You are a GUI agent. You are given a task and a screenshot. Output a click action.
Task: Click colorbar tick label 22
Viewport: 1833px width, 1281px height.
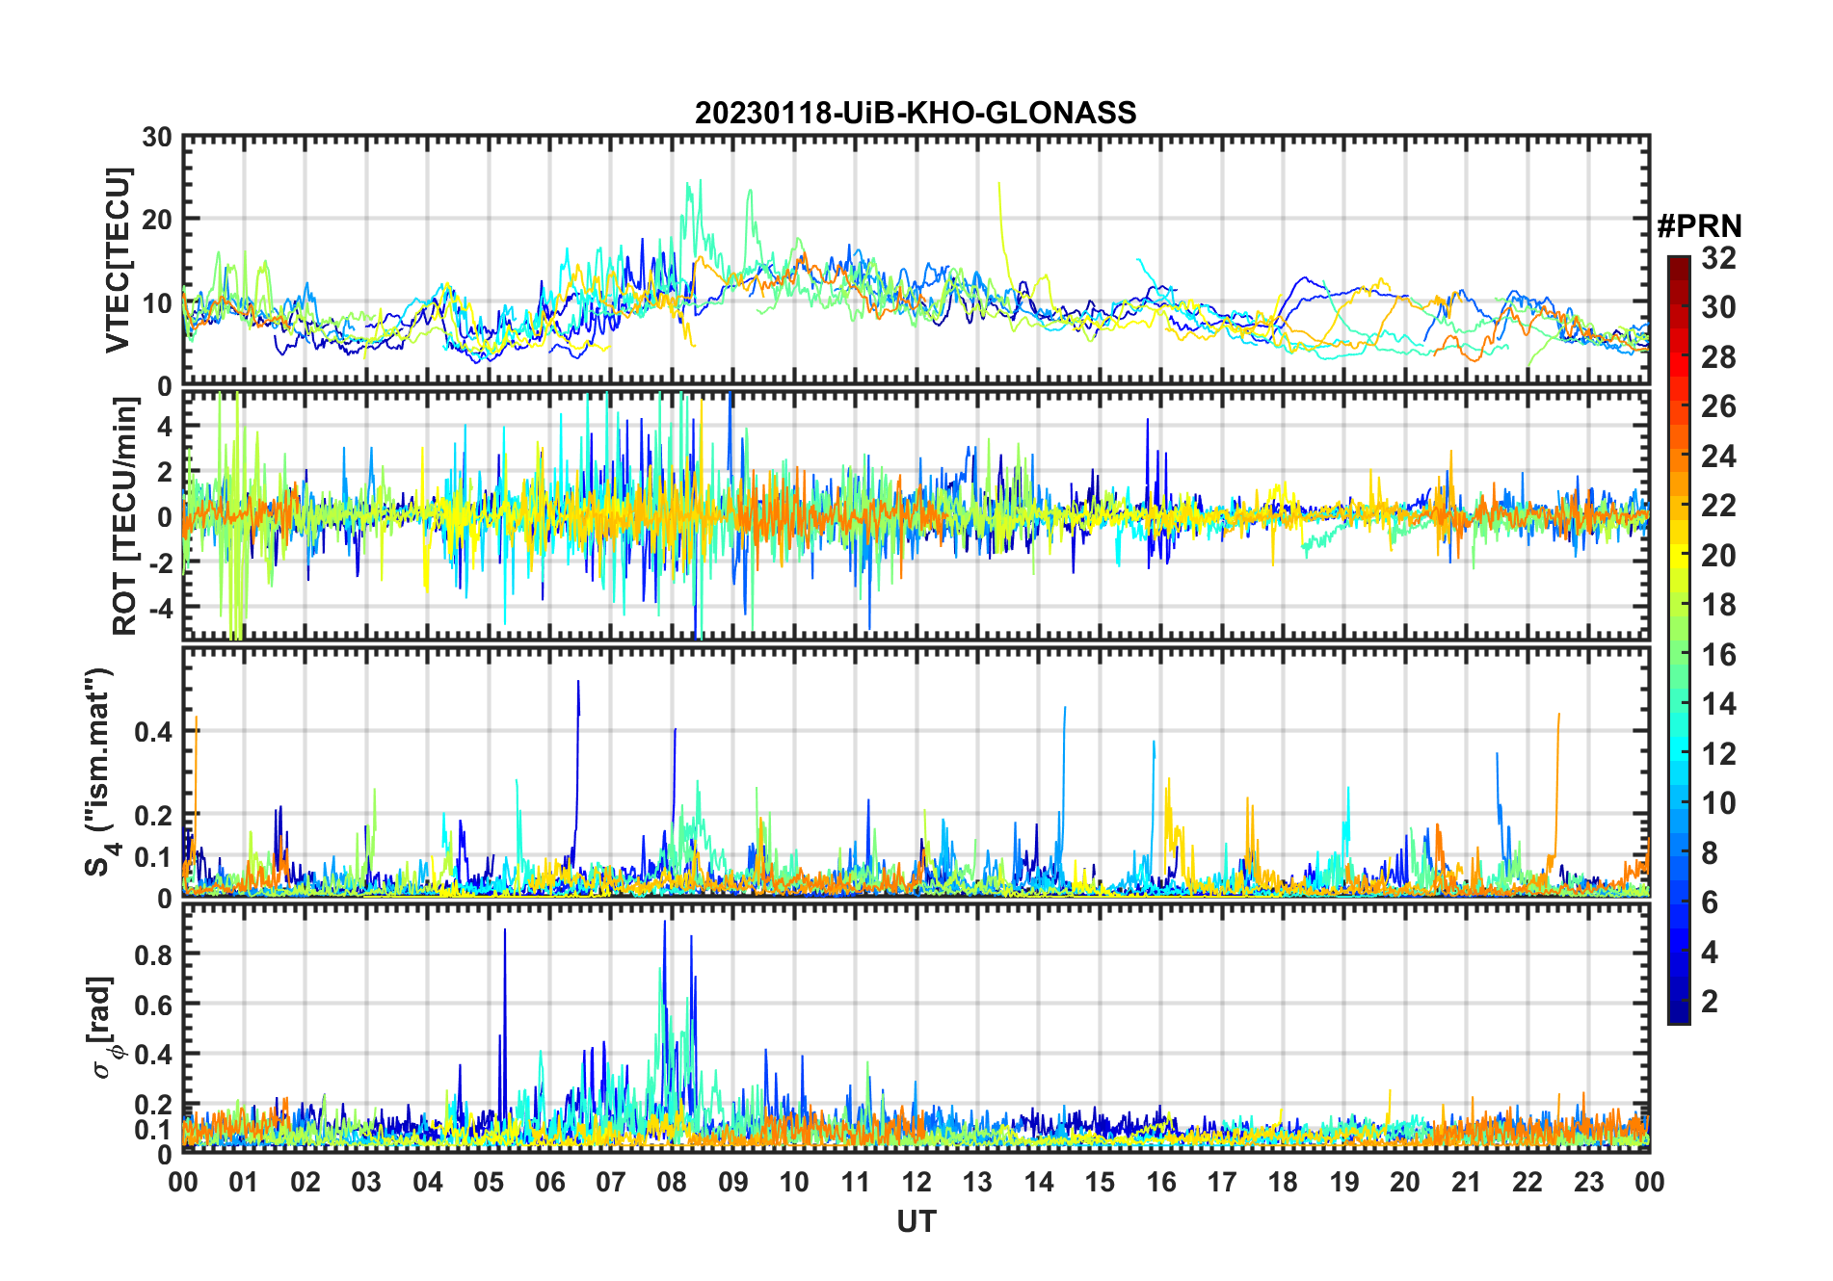click(x=1718, y=506)
